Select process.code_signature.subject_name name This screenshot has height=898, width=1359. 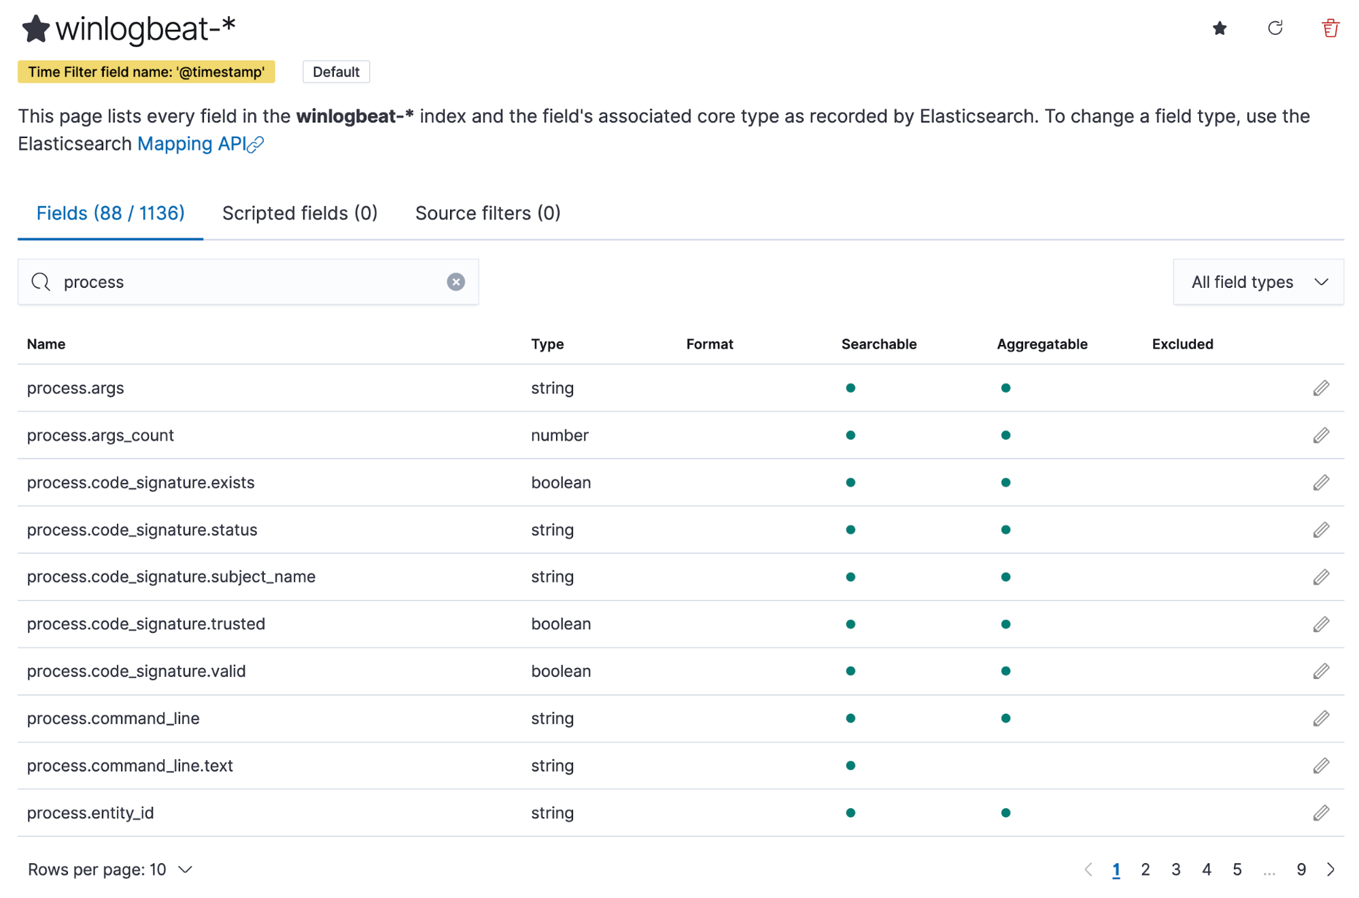(171, 577)
